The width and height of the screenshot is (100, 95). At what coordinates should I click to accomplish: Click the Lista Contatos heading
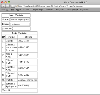click(x=19, y=33)
